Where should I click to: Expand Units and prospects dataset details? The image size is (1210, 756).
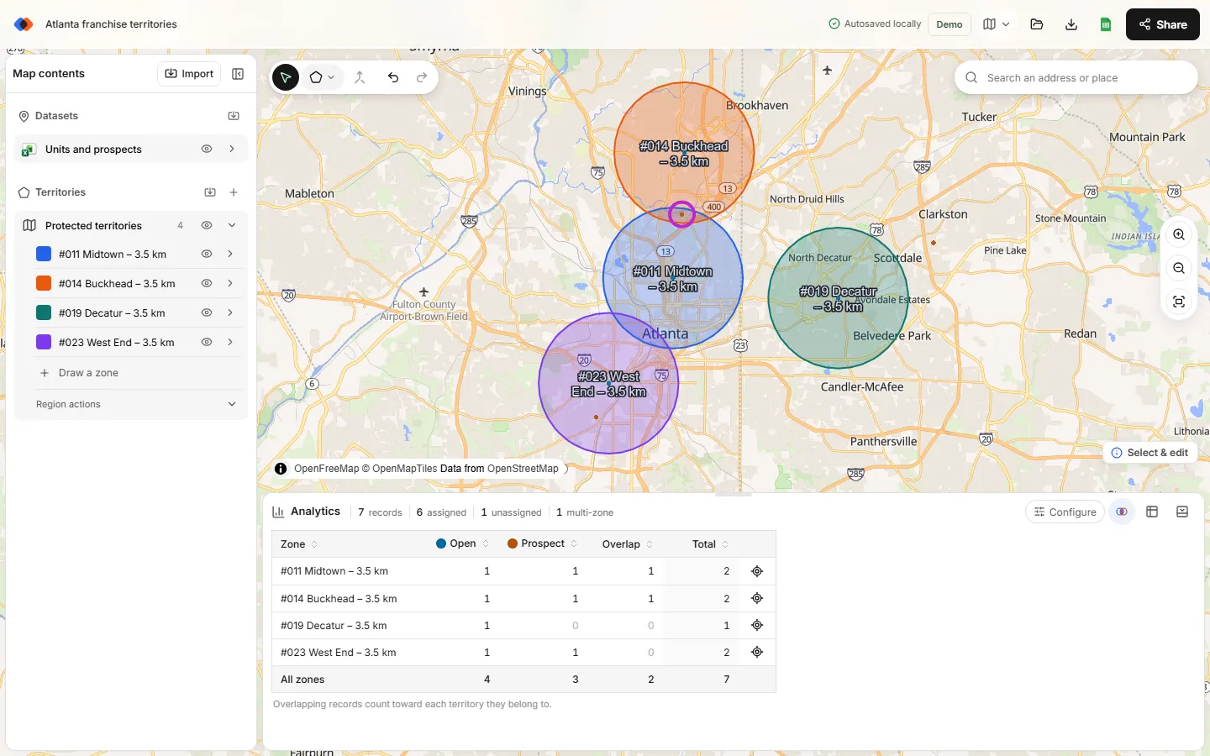pos(232,149)
